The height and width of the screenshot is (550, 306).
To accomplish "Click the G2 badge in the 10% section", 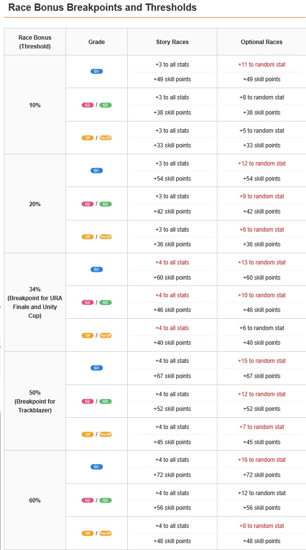I will click(x=88, y=105).
